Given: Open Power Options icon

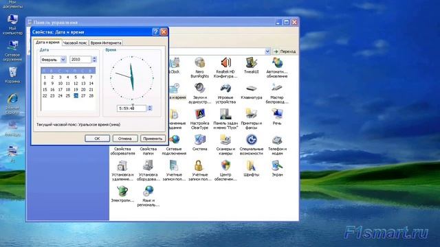Looking at the screenshot, I should [122, 194].
